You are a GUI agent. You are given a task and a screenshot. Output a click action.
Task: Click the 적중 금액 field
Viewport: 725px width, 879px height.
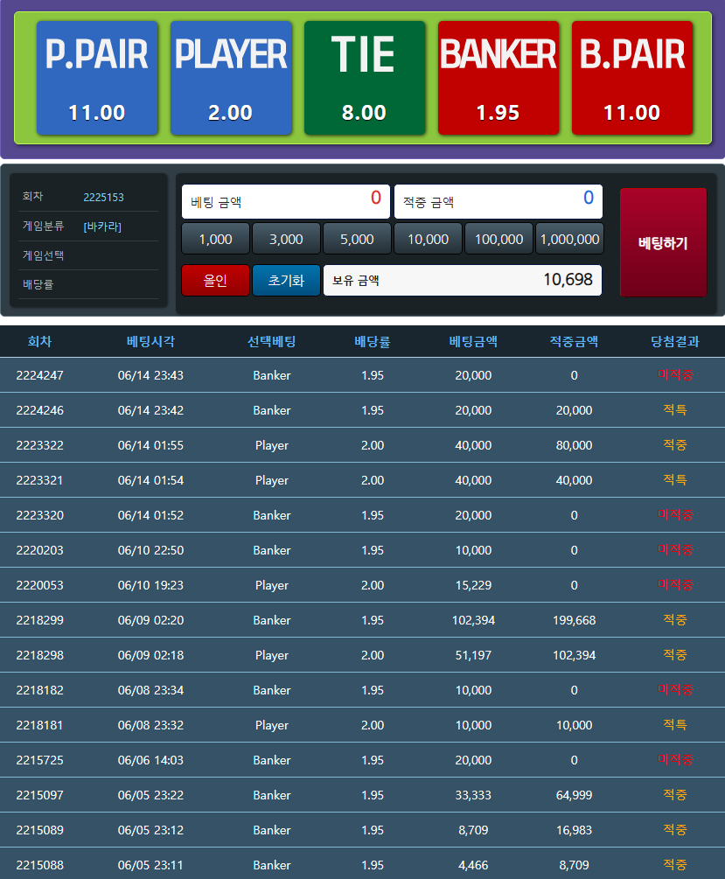click(498, 201)
